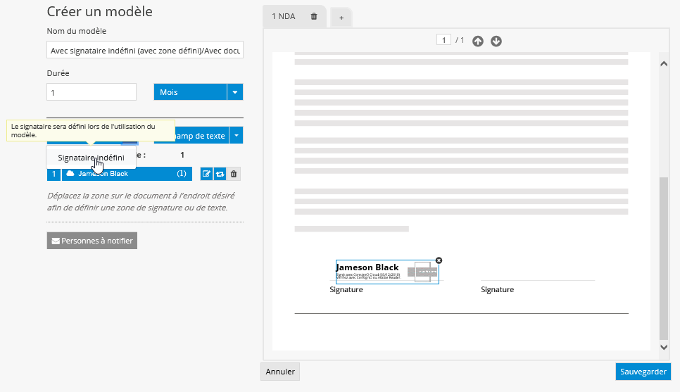This screenshot has height=392, width=680.
Task: Click the trash icon on NDA tab
Action: [x=314, y=16]
